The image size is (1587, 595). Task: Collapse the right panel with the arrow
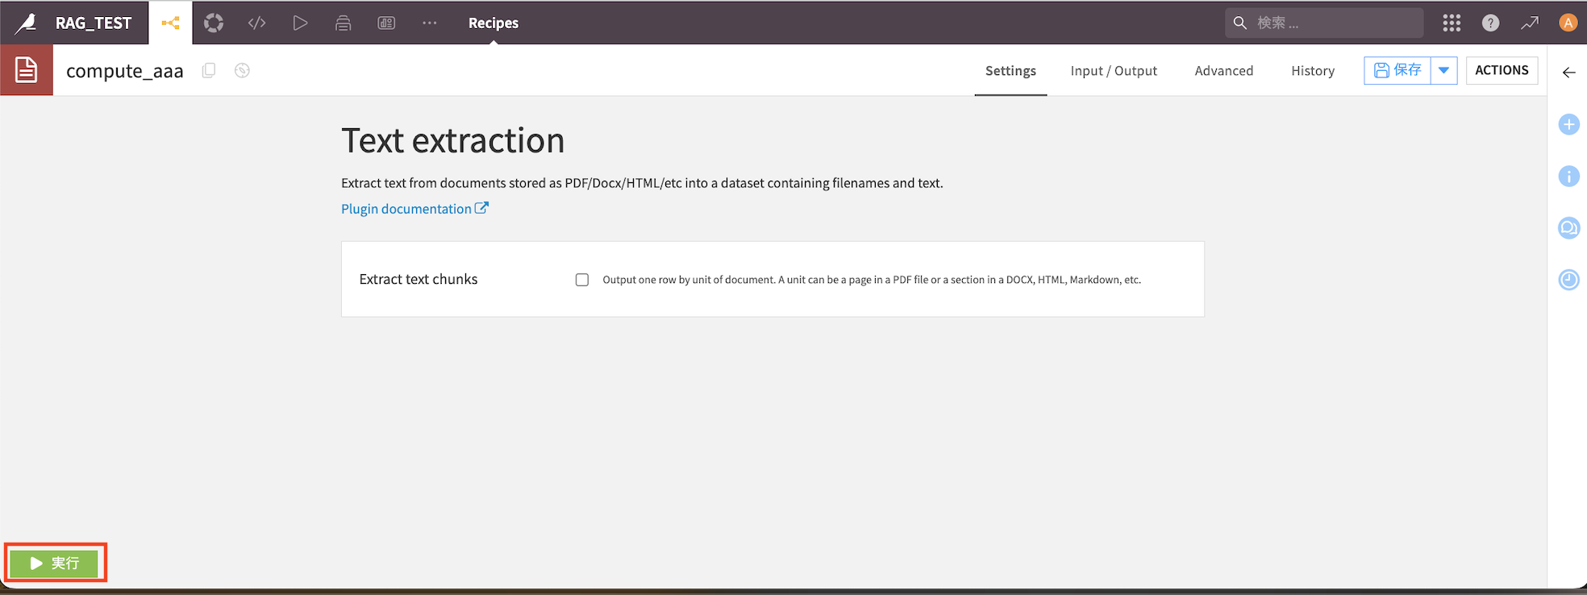[x=1568, y=73]
